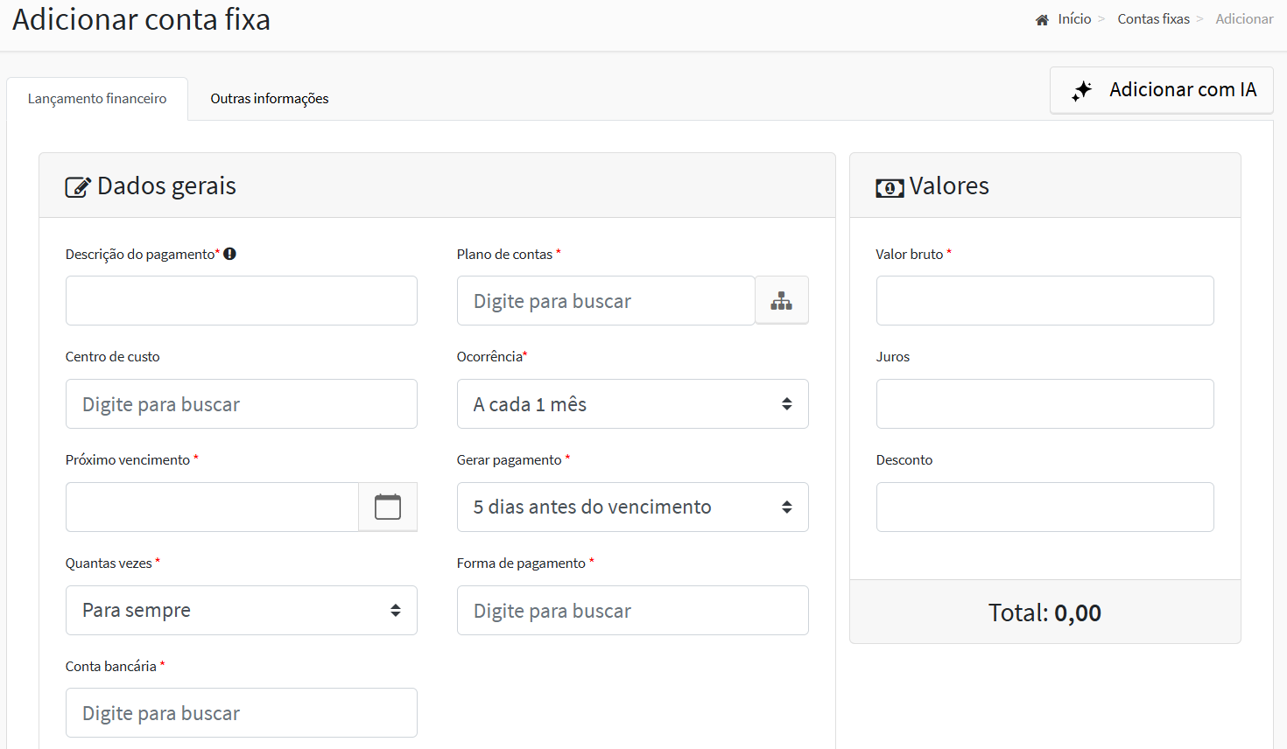Image resolution: width=1287 pixels, height=749 pixels.
Task: Focus the Plano de contas search field
Action: [606, 301]
